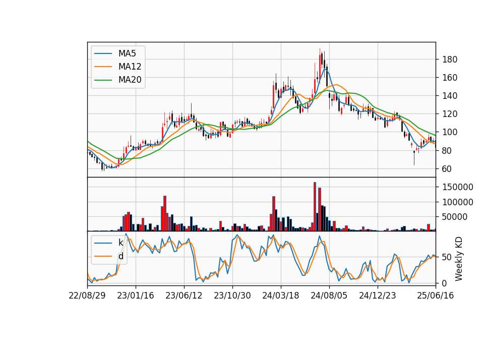Screen dimensions: 484x348
Task: Click the 50000 volume axis label
Action: pyautogui.click(x=455, y=217)
